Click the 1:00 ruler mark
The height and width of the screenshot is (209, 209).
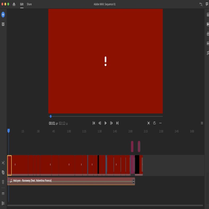pos(69,131)
